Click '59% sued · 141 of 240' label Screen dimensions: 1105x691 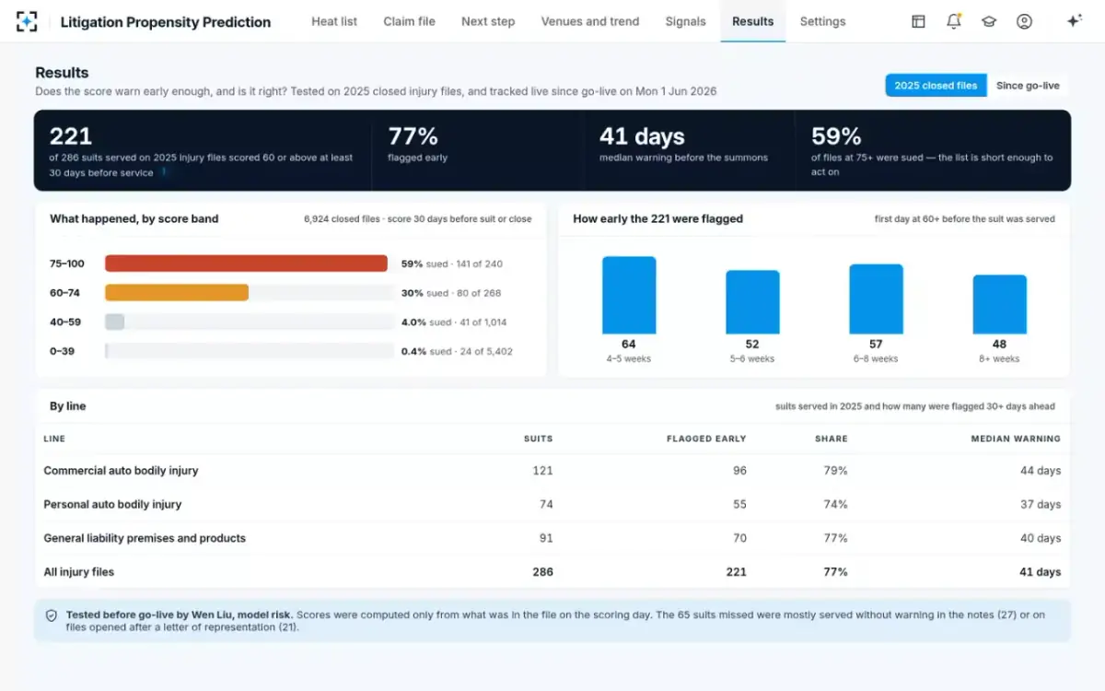[452, 264]
